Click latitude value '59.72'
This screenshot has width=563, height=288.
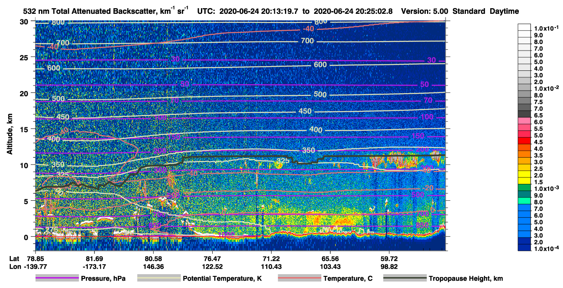pyautogui.click(x=389, y=258)
